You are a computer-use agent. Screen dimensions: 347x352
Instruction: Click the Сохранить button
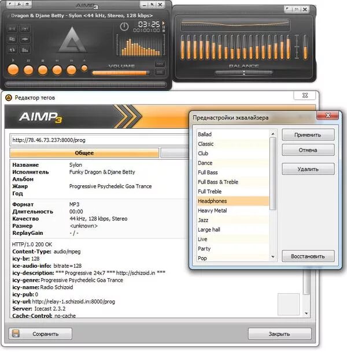click(40, 334)
